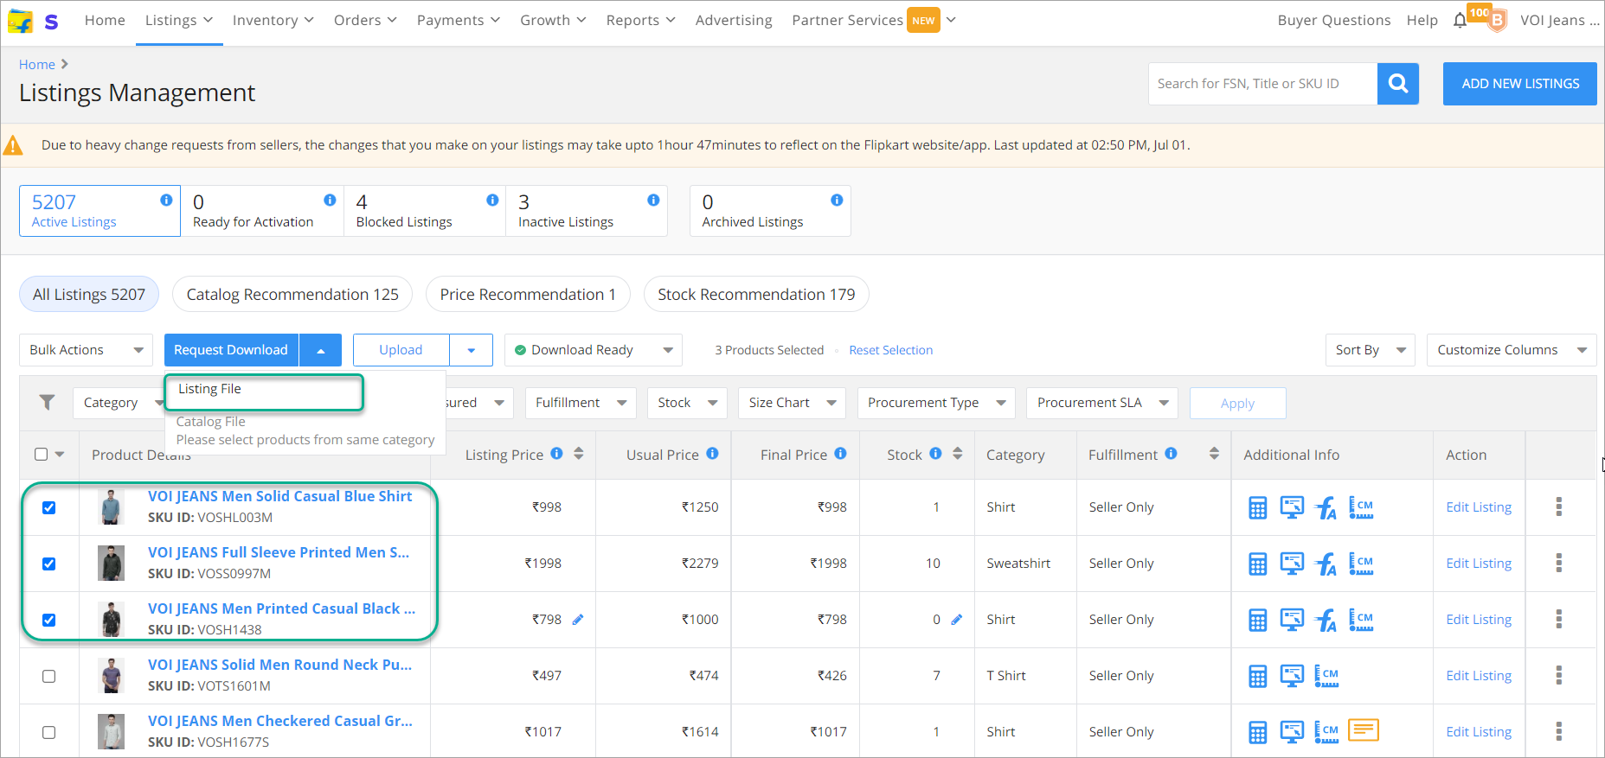This screenshot has width=1605, height=758.
Task: Toggle the select-all header checkbox
Action: [x=41, y=454]
